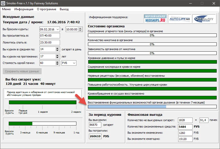
Task: Open the Меню menu
Action: 6,9
